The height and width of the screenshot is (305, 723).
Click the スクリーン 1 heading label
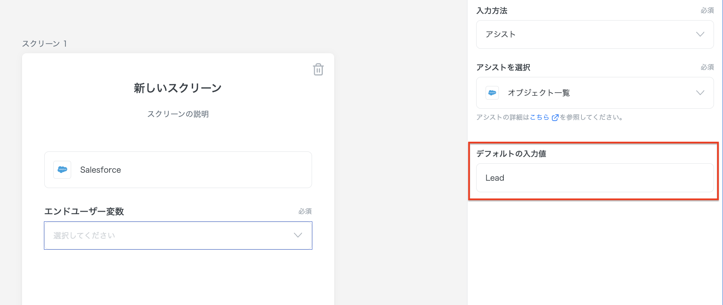click(44, 44)
